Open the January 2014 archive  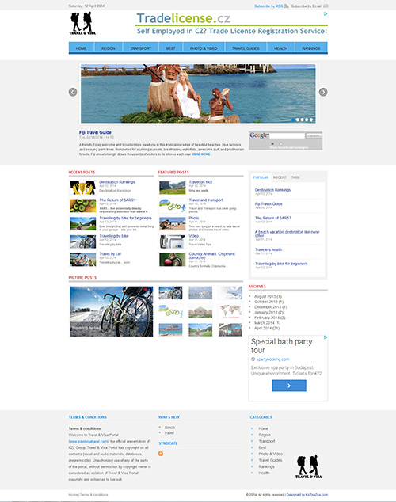268,313
